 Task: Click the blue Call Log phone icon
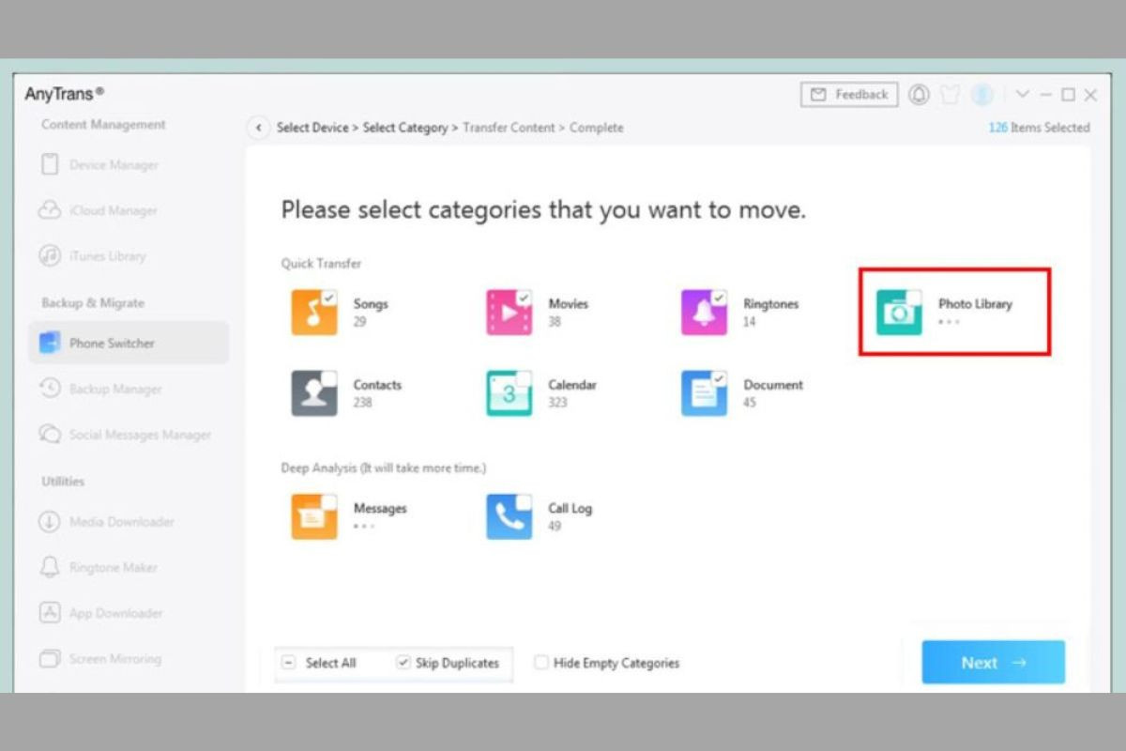tap(509, 517)
